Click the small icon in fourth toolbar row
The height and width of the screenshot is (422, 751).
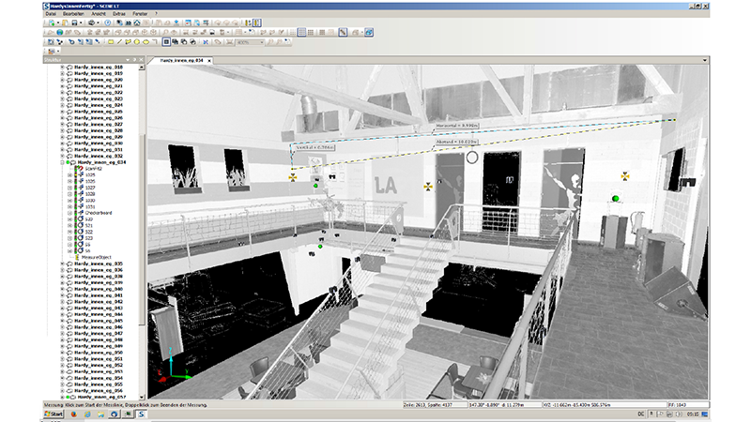pos(52,52)
